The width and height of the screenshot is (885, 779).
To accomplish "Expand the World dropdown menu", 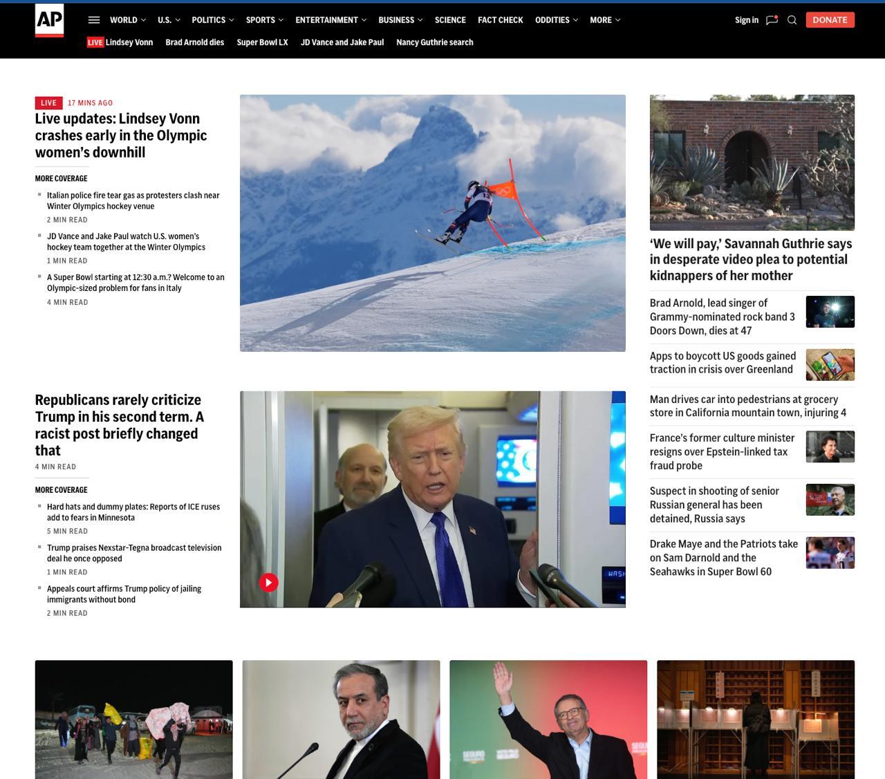I will [127, 20].
